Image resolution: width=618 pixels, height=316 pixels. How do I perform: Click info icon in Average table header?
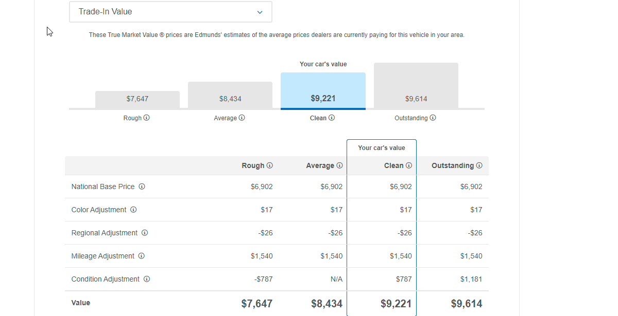(339, 165)
